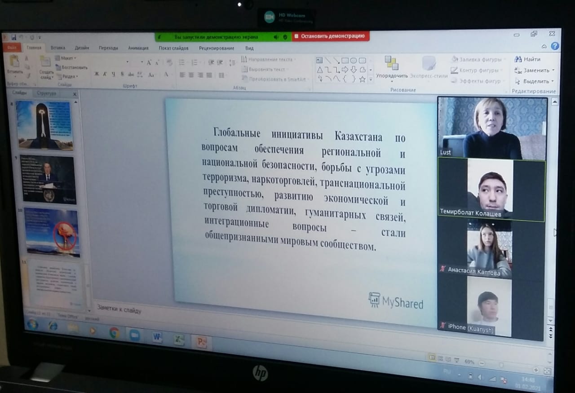Toggle italic К formatting
Image resolution: width=575 pixels, height=393 pixels.
pos(105,74)
